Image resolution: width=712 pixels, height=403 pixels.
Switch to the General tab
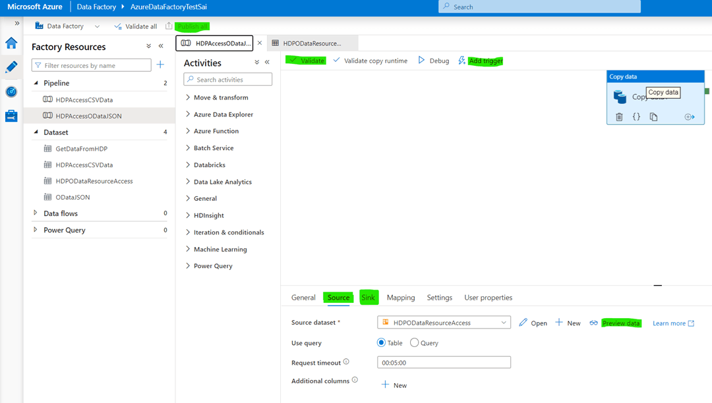click(303, 298)
